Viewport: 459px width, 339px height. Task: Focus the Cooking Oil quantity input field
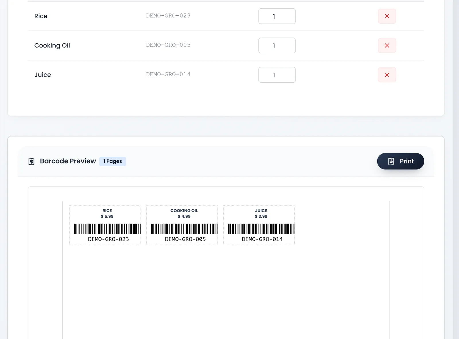[x=277, y=45]
